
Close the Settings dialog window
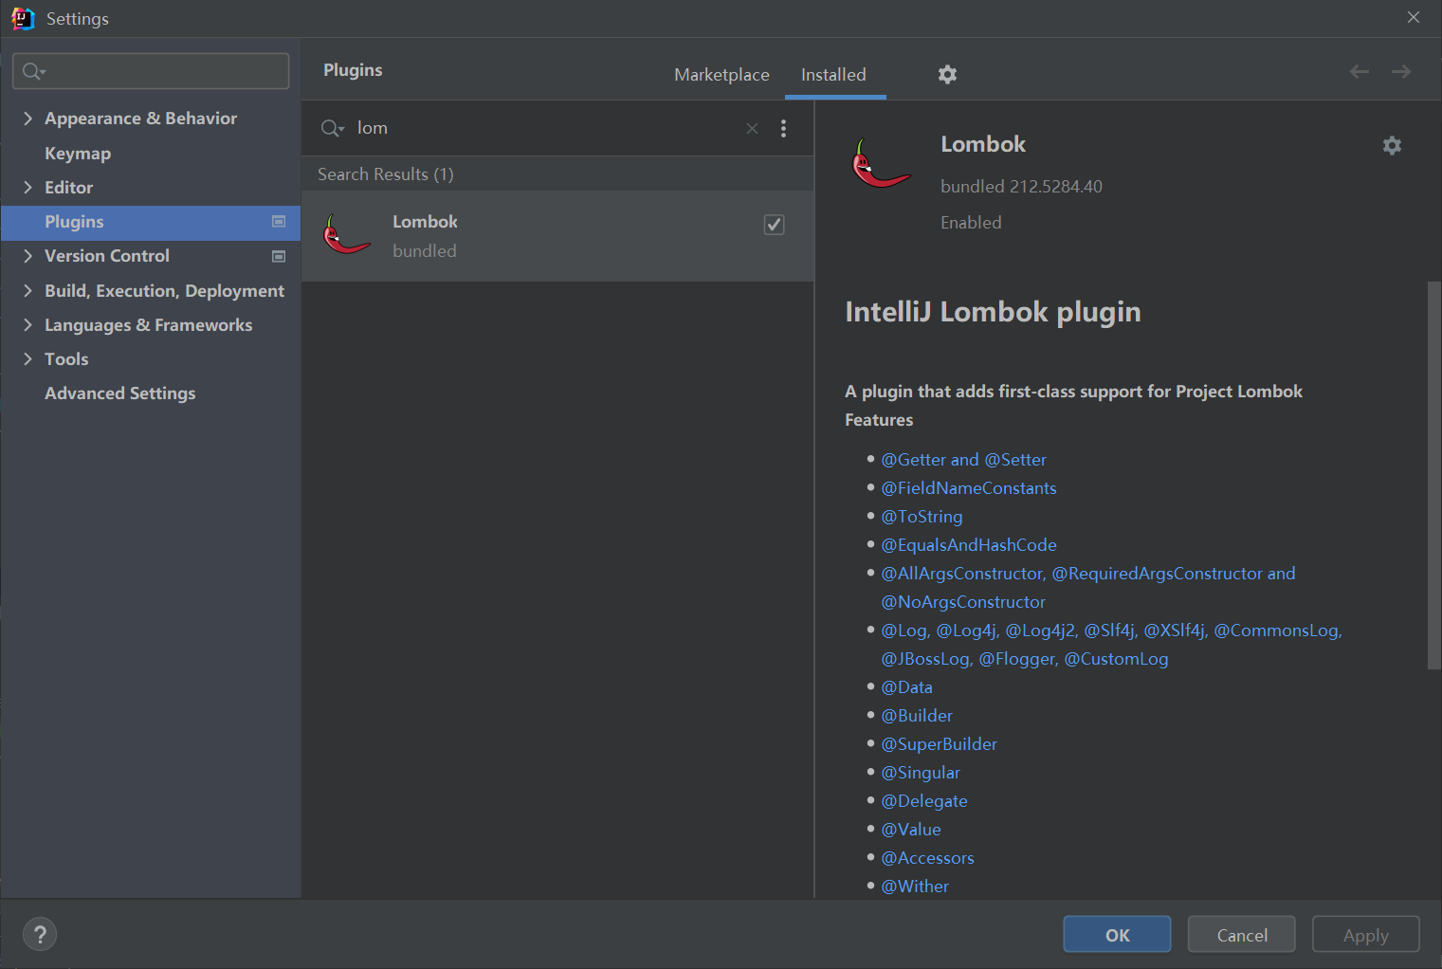pyautogui.click(x=1413, y=18)
